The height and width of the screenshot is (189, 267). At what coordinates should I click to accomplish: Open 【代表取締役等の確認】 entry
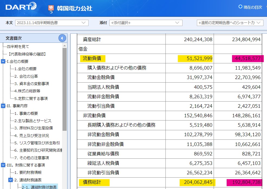[27, 54]
